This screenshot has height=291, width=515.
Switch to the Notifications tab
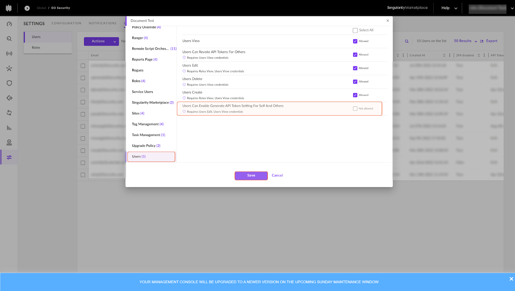[x=102, y=23]
